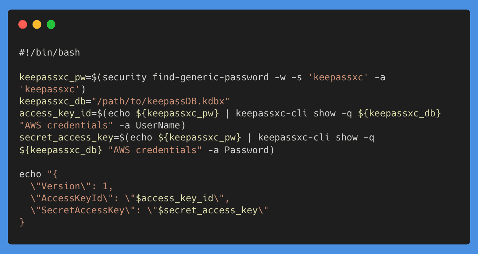Click the green maximize dot
The width and height of the screenshot is (478, 254).
(51, 24)
